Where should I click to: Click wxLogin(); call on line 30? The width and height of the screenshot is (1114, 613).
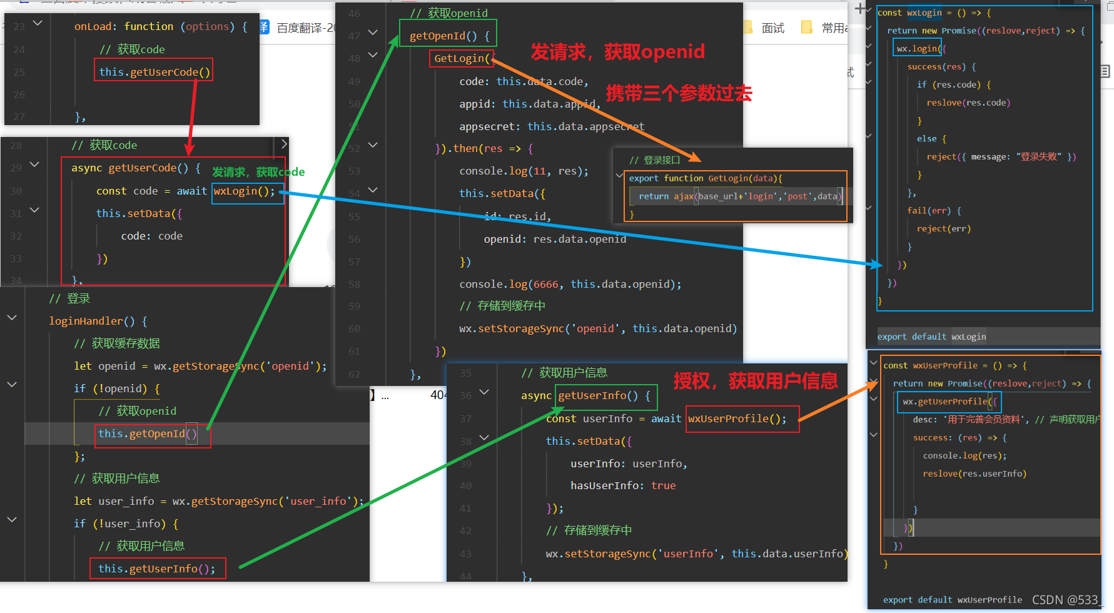pos(244,191)
